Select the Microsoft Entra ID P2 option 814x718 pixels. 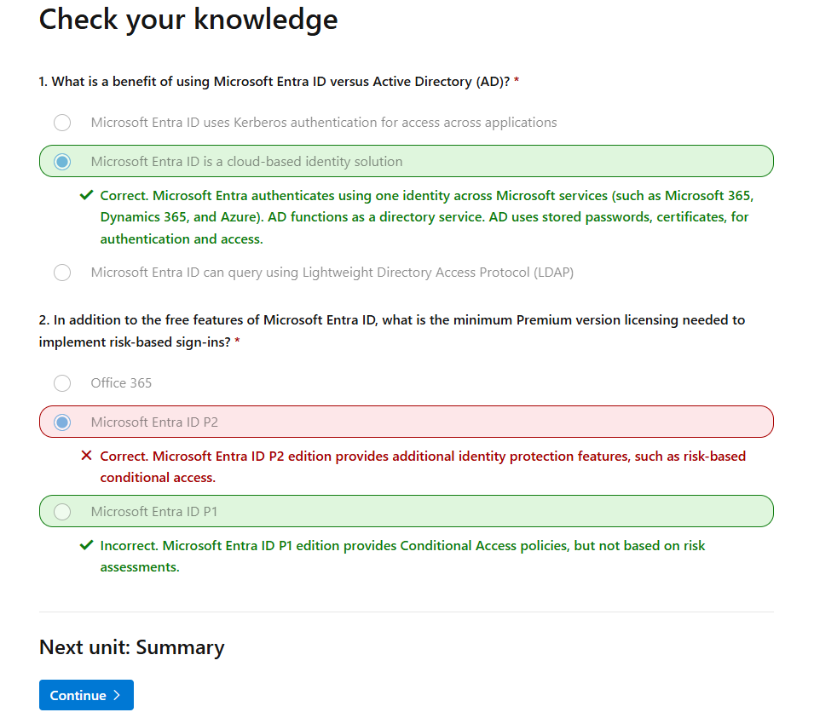61,421
